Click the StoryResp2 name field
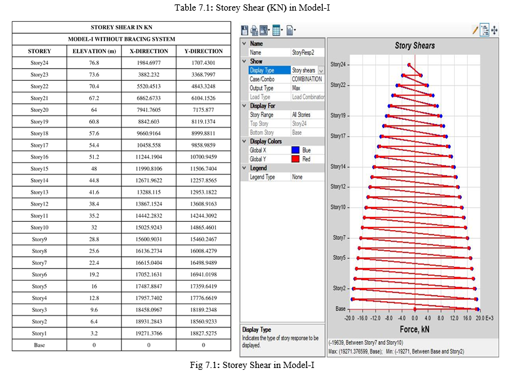 click(308, 52)
